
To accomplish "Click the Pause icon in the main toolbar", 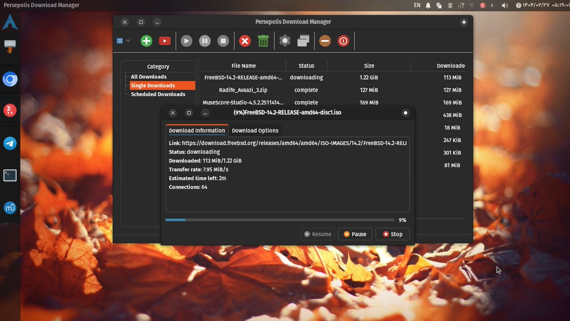I will pos(205,41).
